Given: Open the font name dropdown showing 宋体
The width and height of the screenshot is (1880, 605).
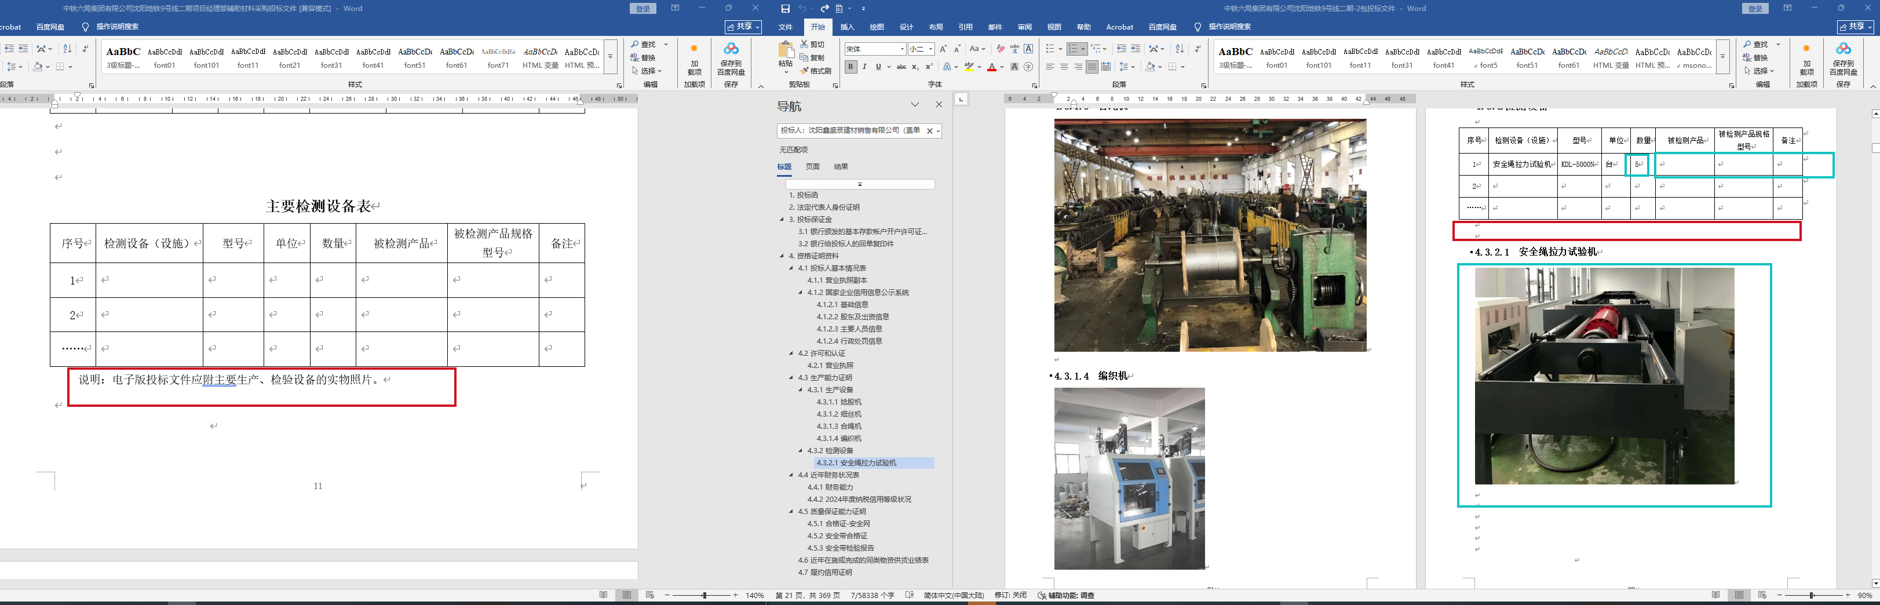Looking at the screenshot, I should (902, 49).
